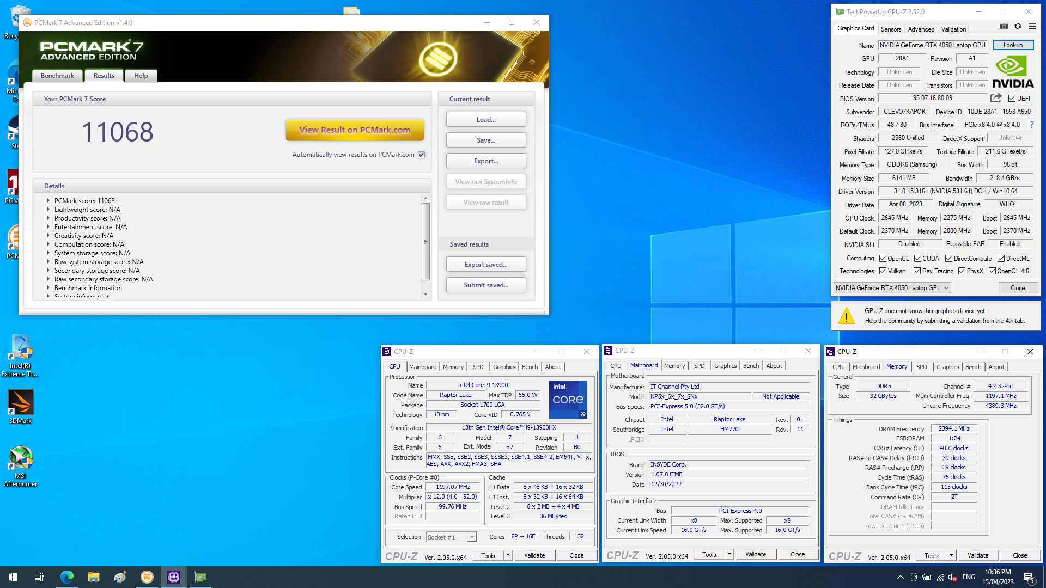1046x588 pixels.
Task: Click the Windows Start button
Action: [x=13, y=577]
